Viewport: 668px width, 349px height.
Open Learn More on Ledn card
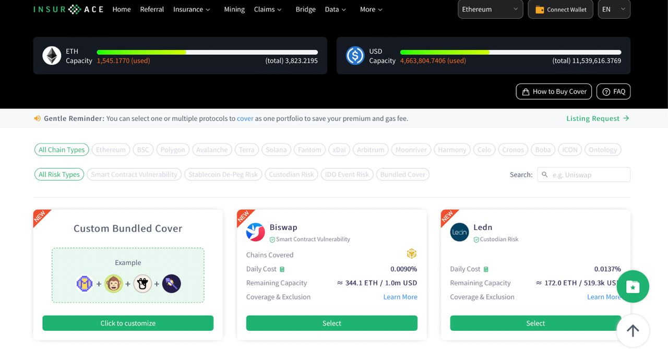(x=604, y=297)
